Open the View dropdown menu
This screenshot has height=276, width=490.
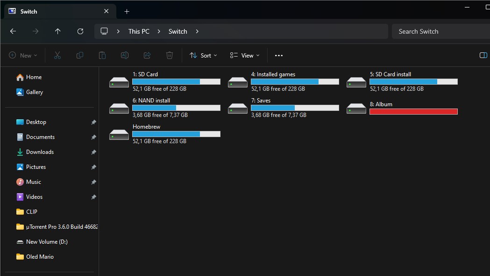[x=245, y=55]
